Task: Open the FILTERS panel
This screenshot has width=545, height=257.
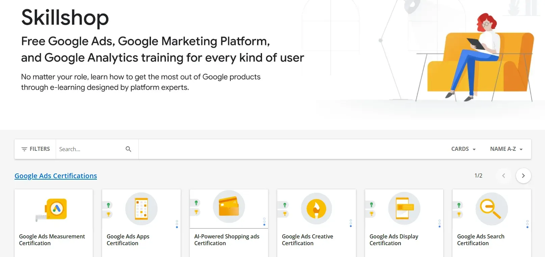Action: (35, 149)
